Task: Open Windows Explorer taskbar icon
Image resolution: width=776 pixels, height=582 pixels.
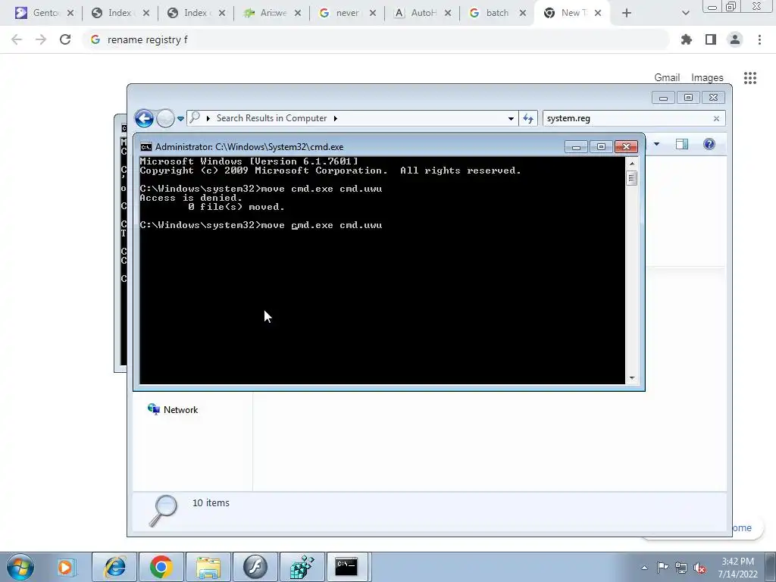Action: (208, 567)
